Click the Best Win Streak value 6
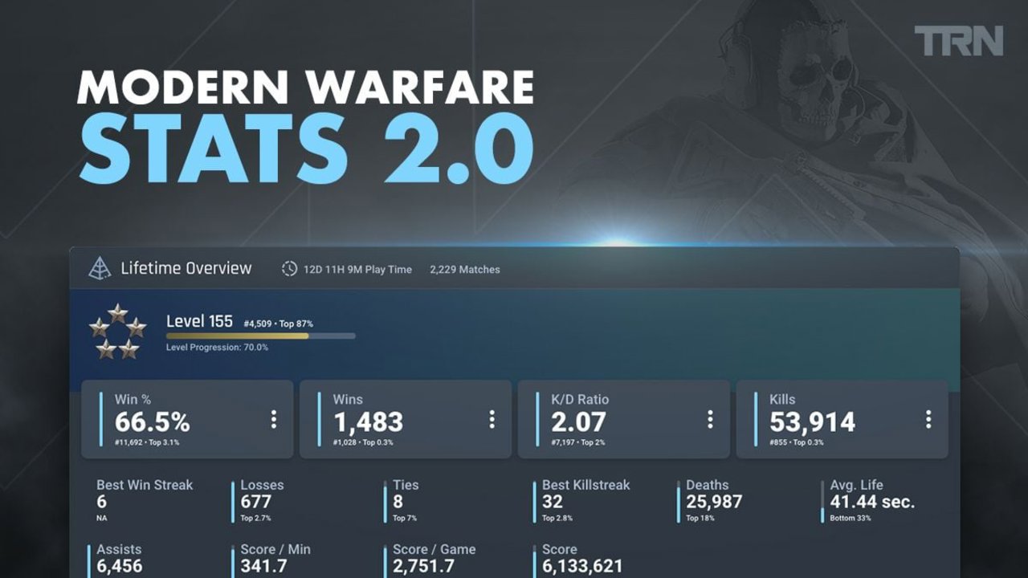The image size is (1028, 578). (101, 503)
